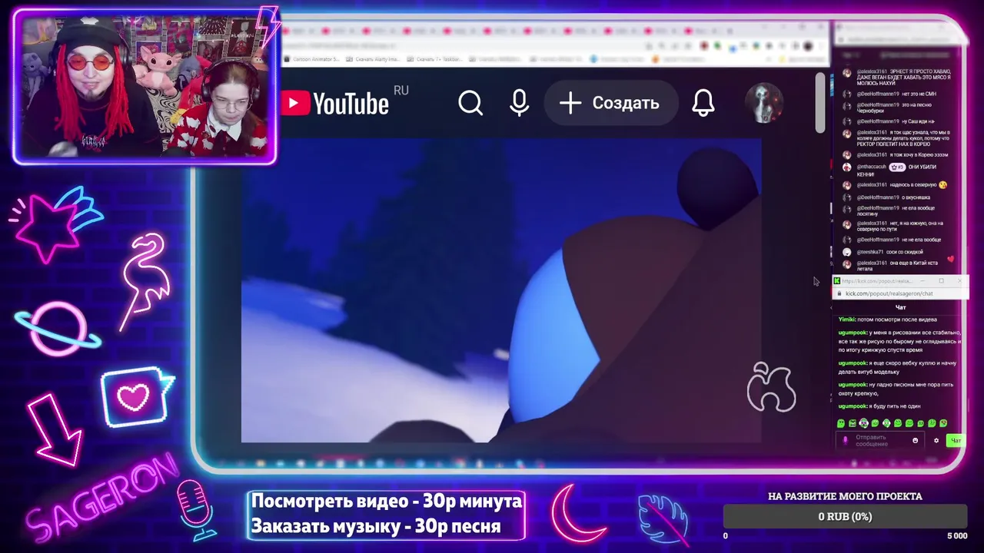Click the YouTube video player area

coord(501,290)
